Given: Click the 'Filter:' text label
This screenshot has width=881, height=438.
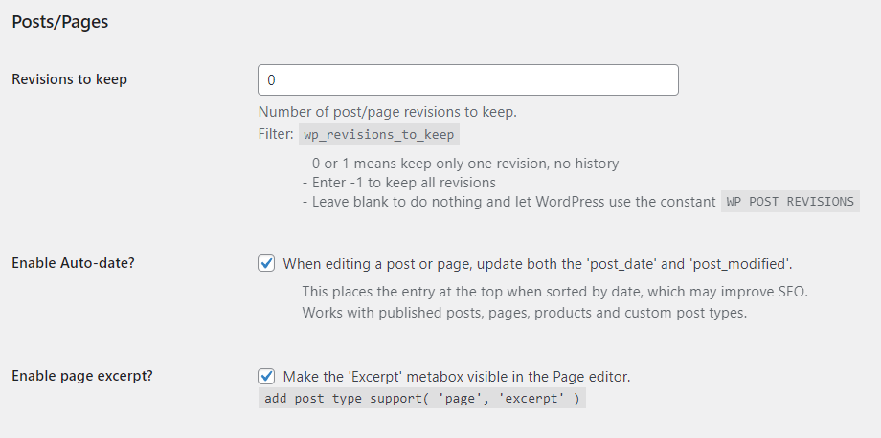Looking at the screenshot, I should point(276,135).
